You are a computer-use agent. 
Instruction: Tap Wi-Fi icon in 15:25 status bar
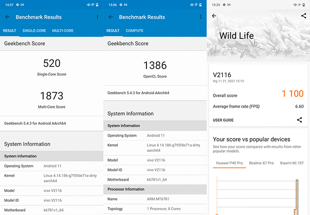[x=299, y=5]
